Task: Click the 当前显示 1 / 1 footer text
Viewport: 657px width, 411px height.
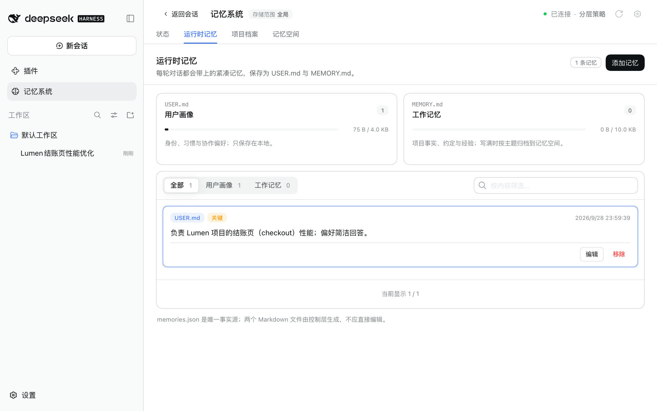Action: 400,294
